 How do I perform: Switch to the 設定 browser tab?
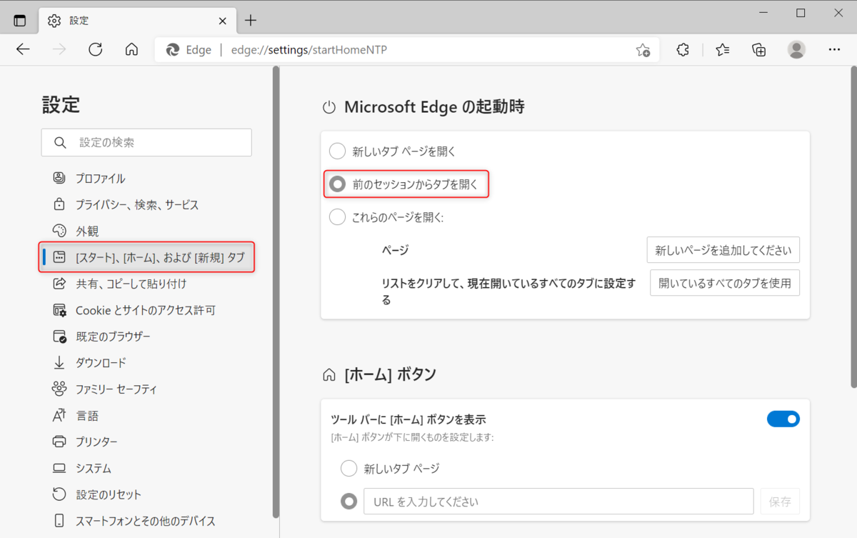79,20
